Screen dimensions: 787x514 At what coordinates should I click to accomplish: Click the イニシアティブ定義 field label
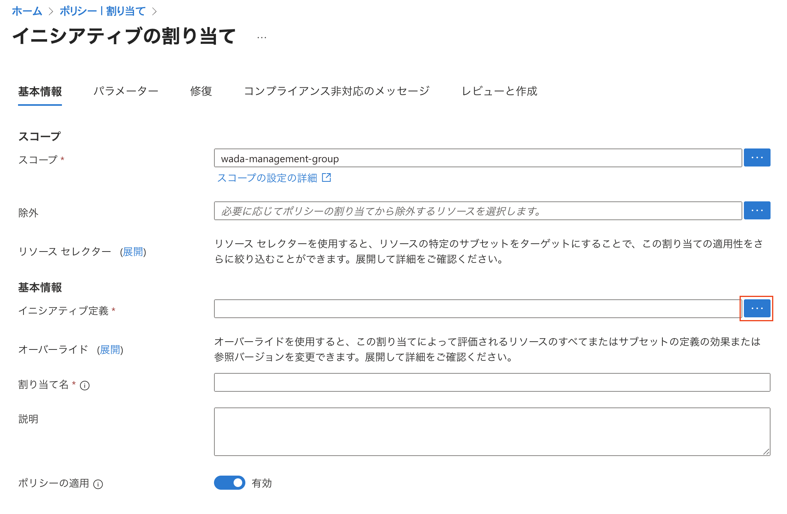63,311
